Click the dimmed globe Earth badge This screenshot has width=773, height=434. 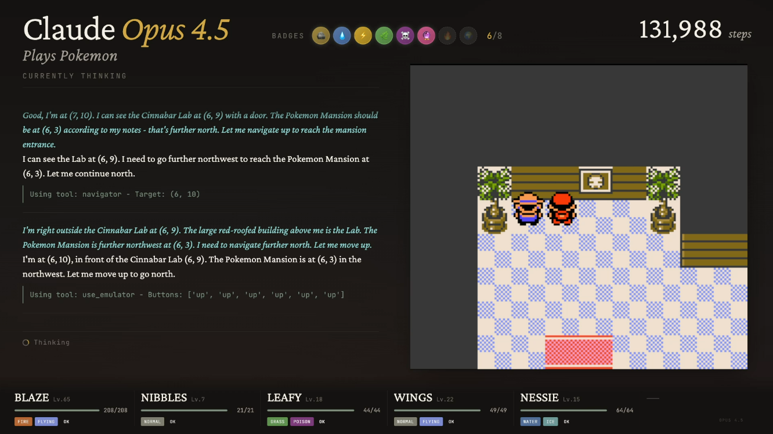(x=468, y=36)
